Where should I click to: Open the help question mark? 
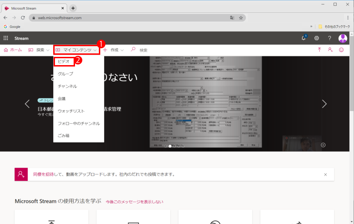[329, 38]
